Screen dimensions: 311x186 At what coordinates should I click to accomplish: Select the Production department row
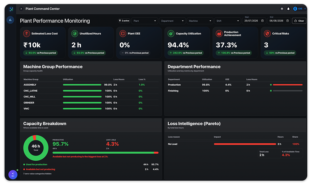click(x=235, y=85)
